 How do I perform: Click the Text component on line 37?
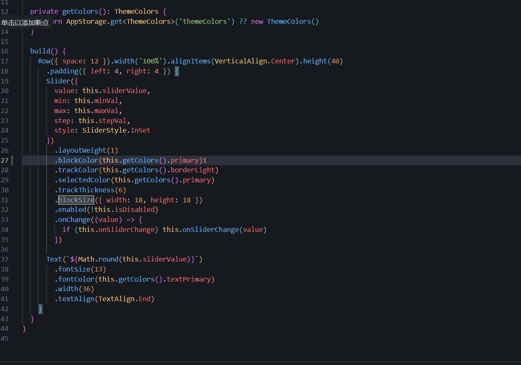point(54,259)
